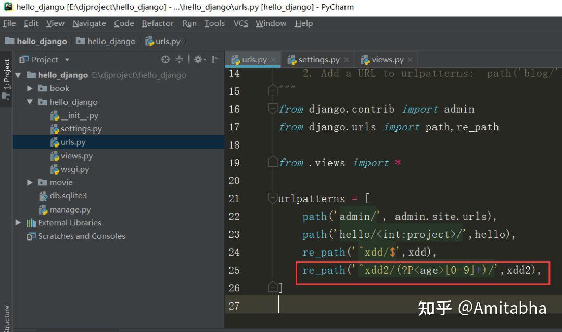Fold the urlpatterns list at line 21
Screen dimensions: 562x332
(273, 197)
